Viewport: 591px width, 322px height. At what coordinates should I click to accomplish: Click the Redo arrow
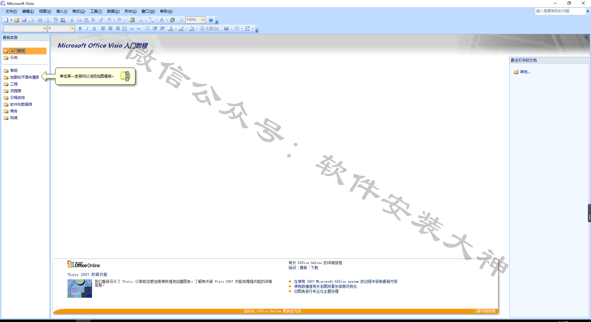pyautogui.click(x=119, y=20)
